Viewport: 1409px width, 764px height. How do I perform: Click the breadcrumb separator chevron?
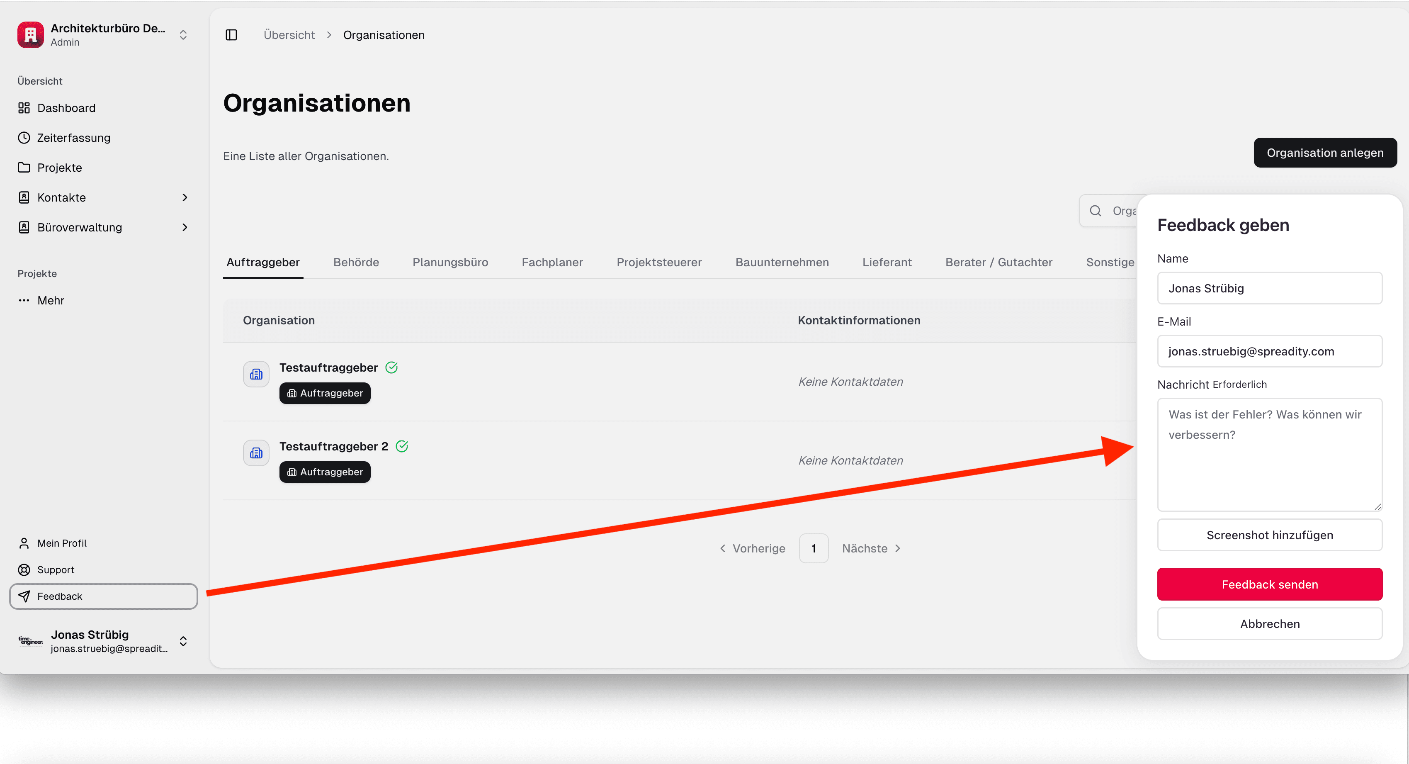pos(329,35)
